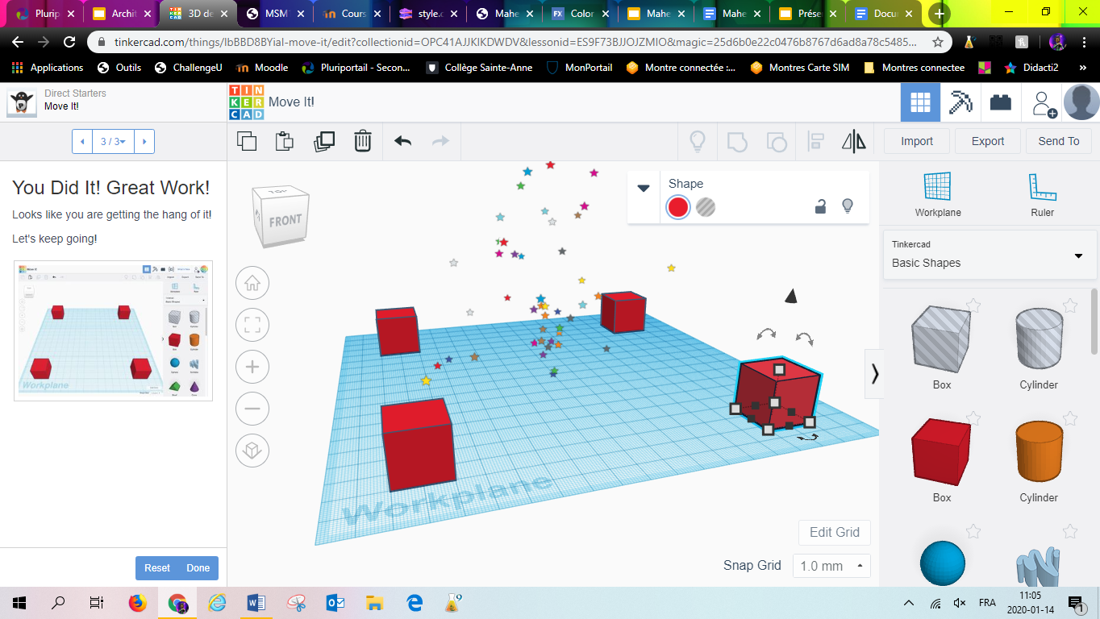Open the Basic Shapes category dropdown
Image resolution: width=1100 pixels, height=619 pixels.
click(x=990, y=255)
